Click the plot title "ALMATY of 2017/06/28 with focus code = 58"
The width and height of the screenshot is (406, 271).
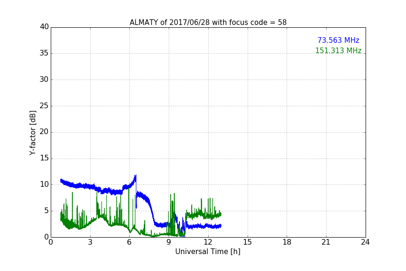(208, 23)
